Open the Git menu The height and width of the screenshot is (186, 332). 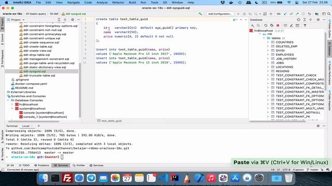pos(165,3)
